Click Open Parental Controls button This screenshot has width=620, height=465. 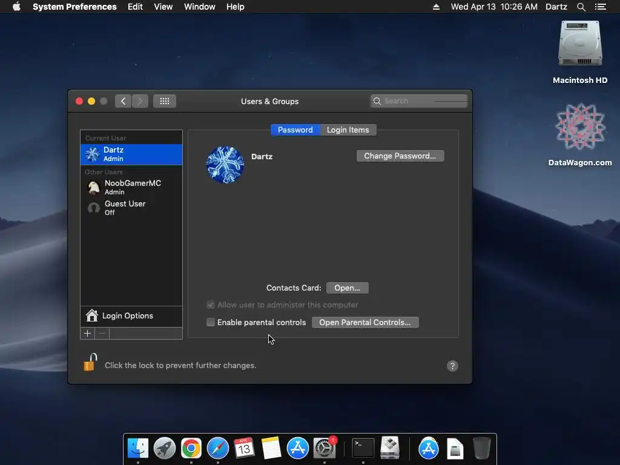click(365, 322)
